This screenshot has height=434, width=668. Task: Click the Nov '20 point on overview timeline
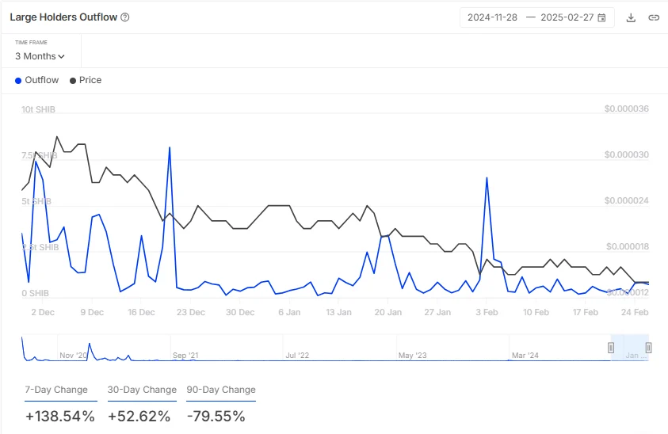coord(74,356)
